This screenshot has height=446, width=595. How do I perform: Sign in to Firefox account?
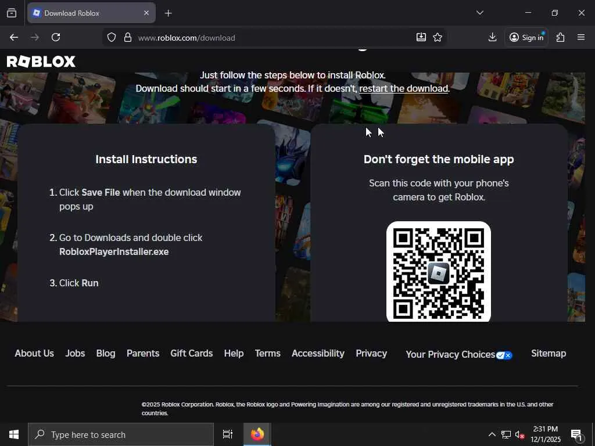tap(526, 37)
